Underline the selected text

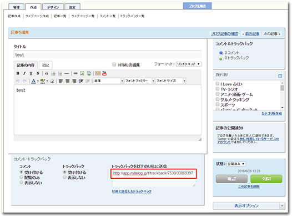[31, 73]
